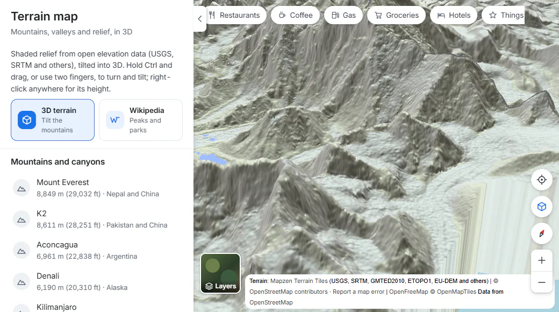Viewport: 559px width, 312px height.
Task: Click the bed Hotels icon
Action: 441,16
